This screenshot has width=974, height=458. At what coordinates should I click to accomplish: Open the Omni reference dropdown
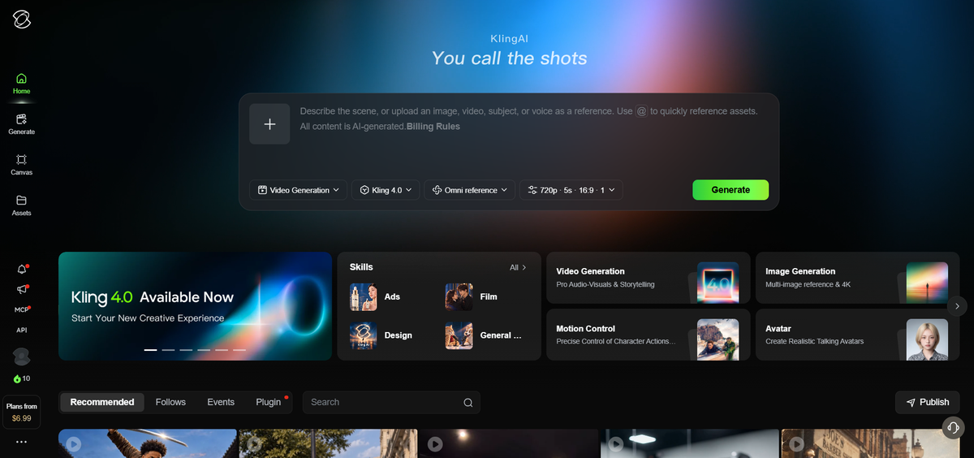470,190
